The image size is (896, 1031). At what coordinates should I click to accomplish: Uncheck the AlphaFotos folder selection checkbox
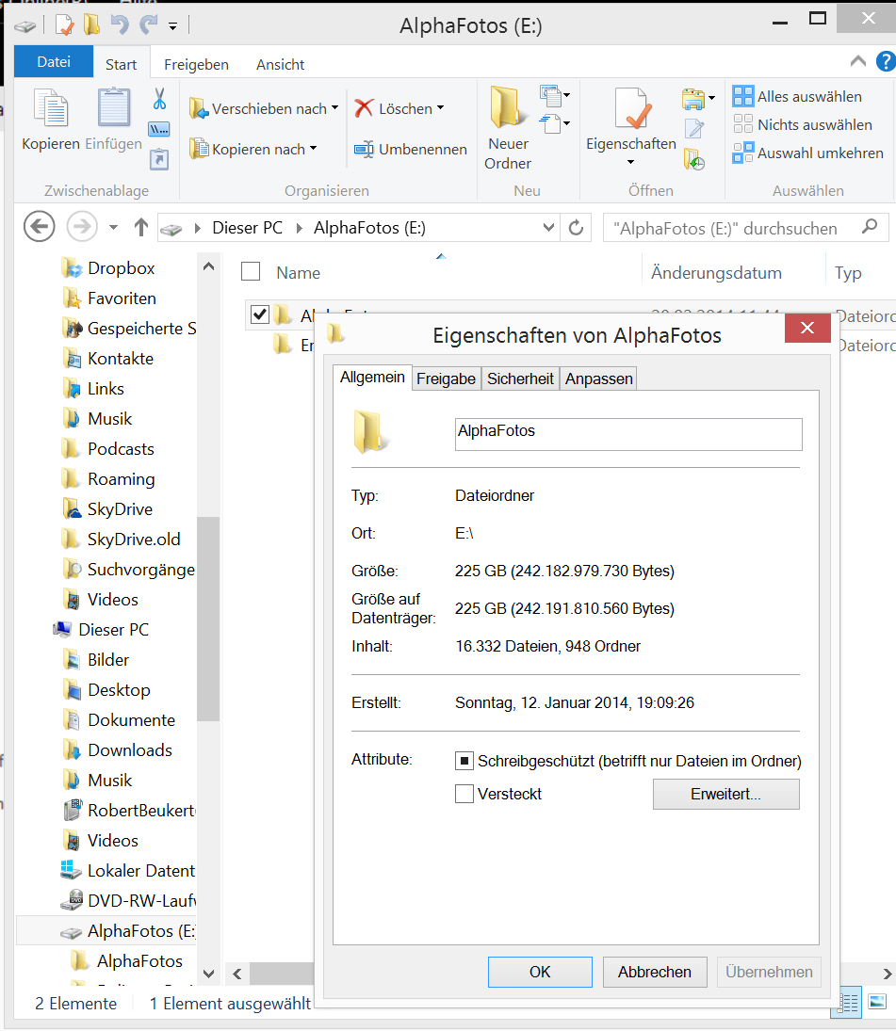pyautogui.click(x=259, y=314)
